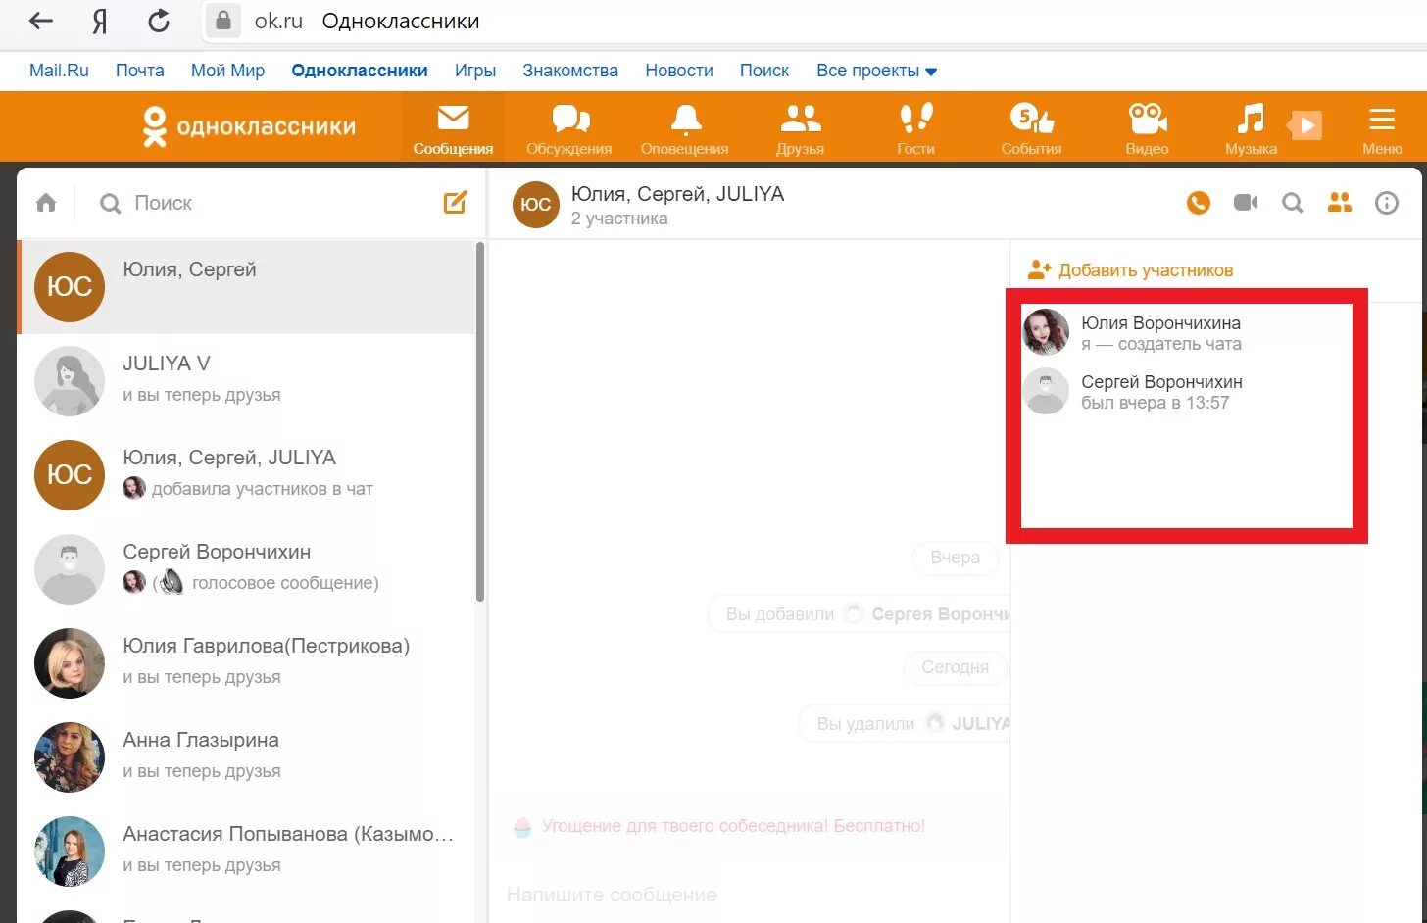
Task: Open the Анна Глазырина conversation
Action: point(247,756)
